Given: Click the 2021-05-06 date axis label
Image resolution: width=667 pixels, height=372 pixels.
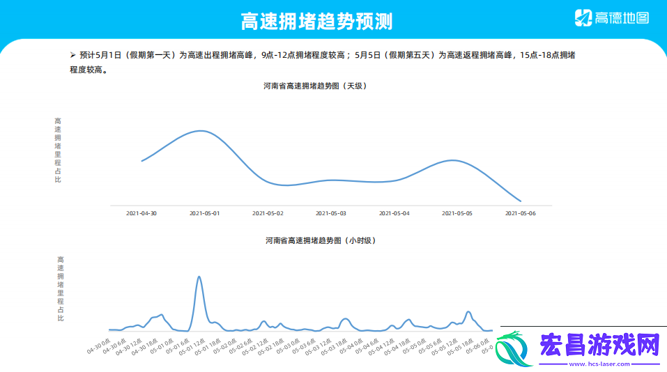Looking at the screenshot, I should (x=521, y=213).
